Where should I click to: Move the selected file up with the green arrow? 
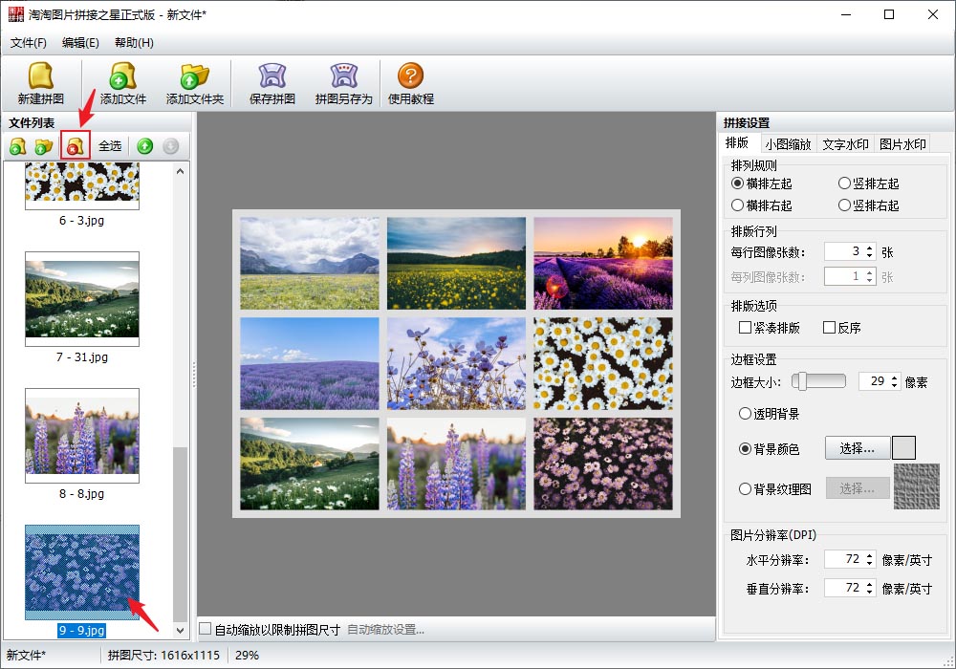(x=145, y=146)
